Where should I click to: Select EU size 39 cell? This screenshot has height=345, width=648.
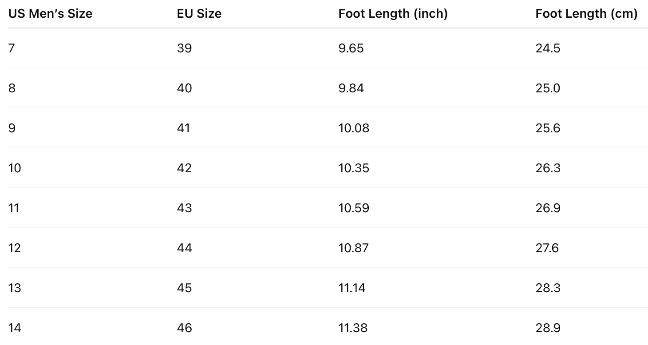[184, 48]
